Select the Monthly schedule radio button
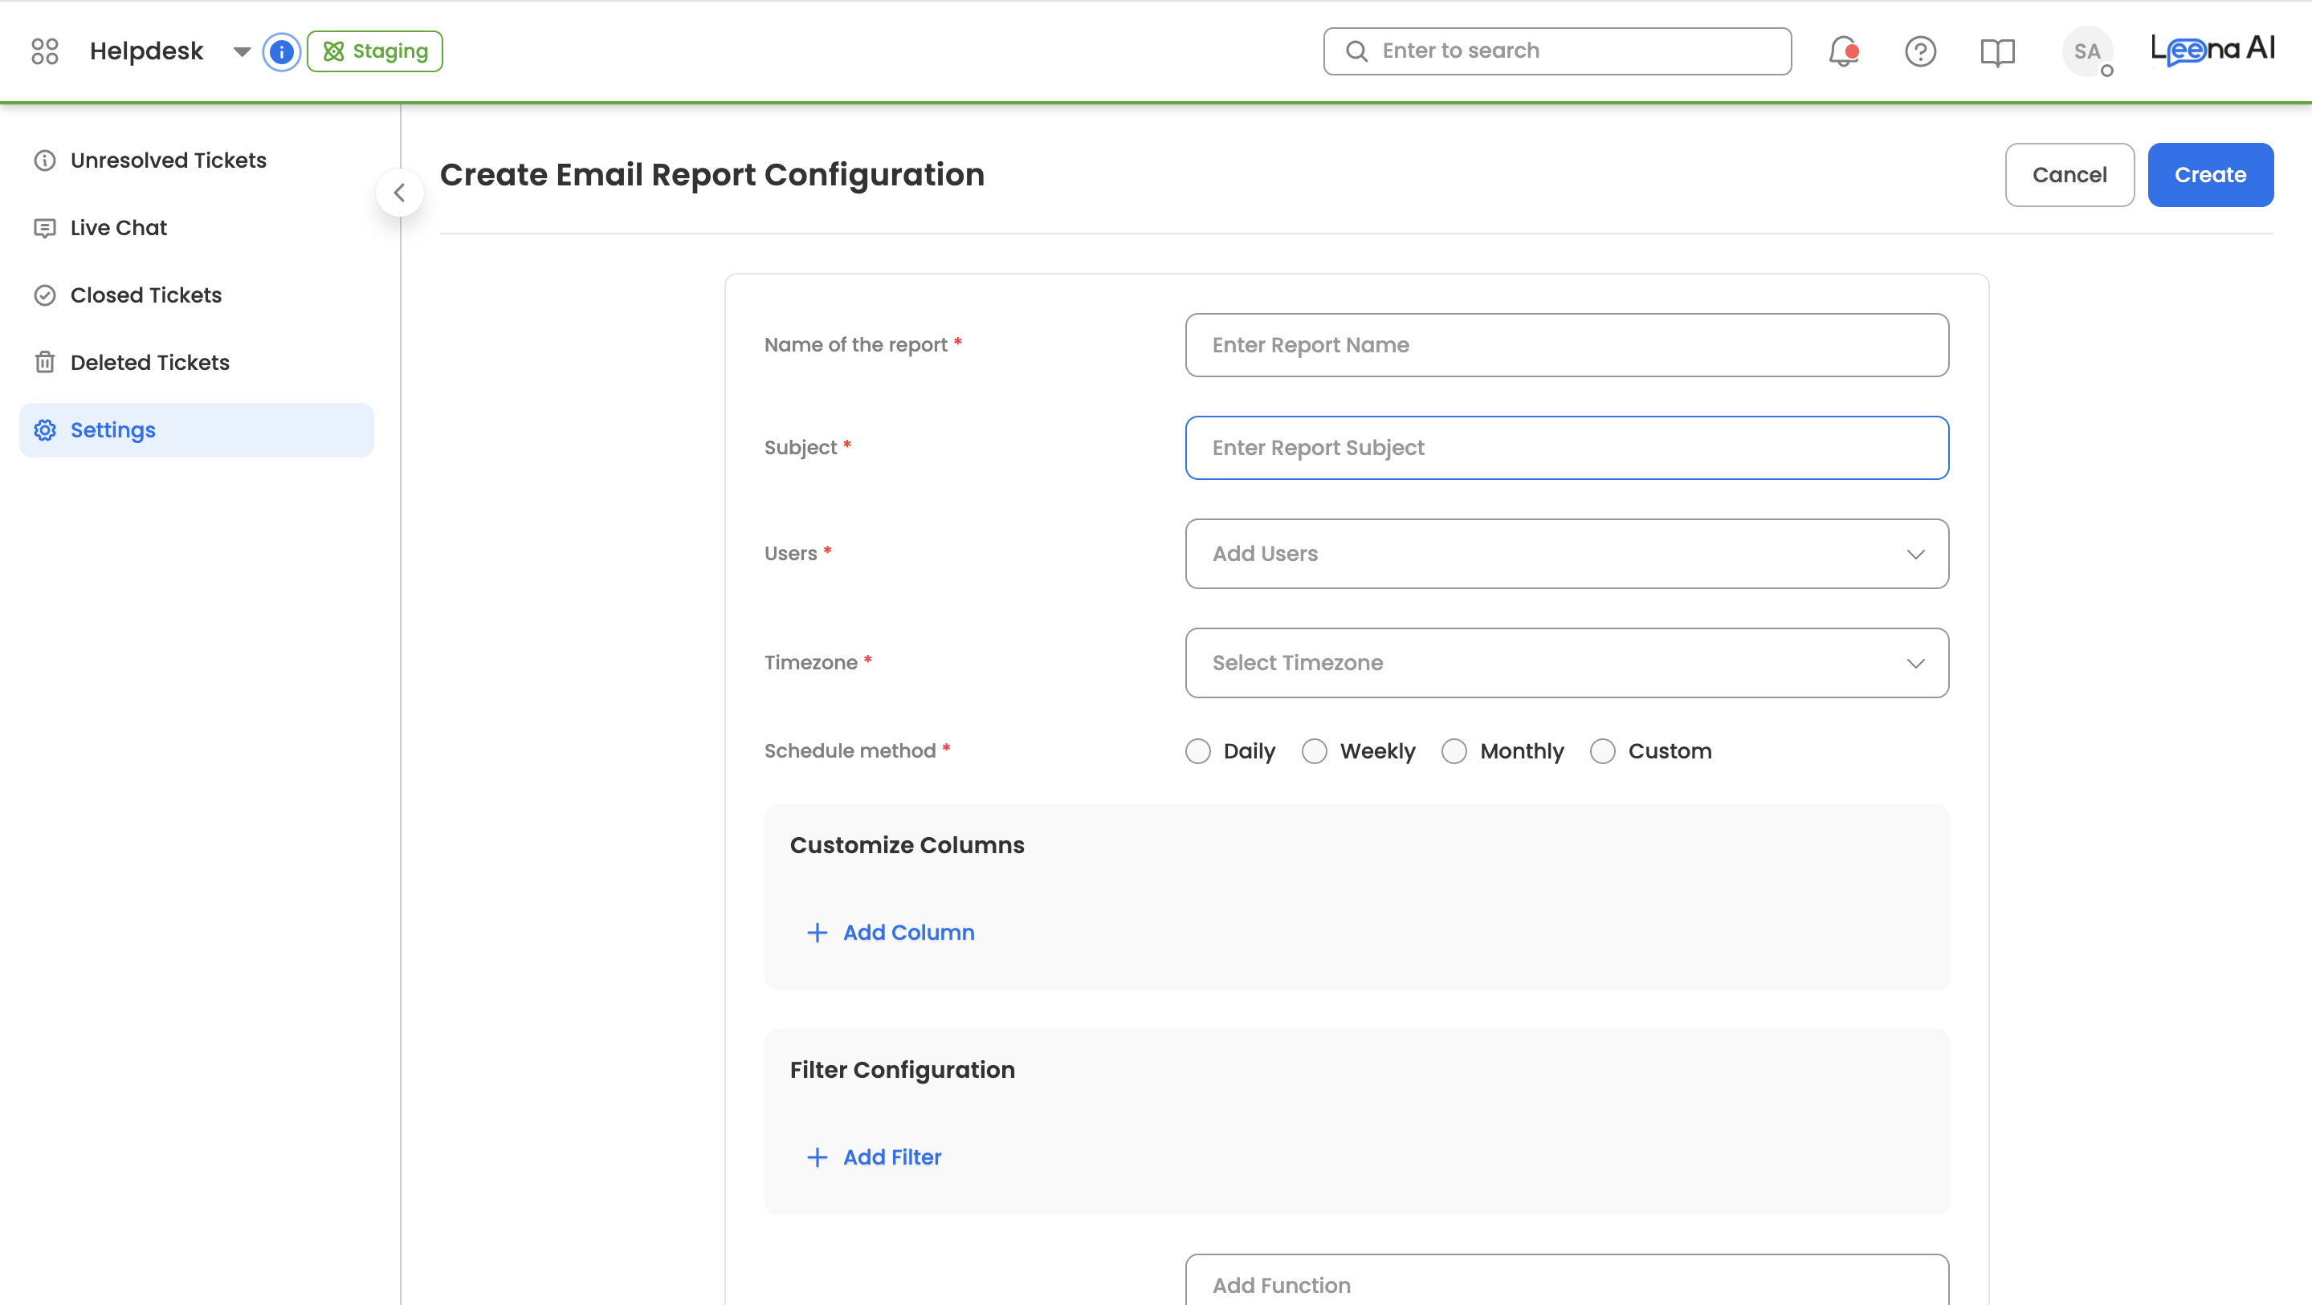Viewport: 2312px width, 1305px height. pyautogui.click(x=1454, y=750)
